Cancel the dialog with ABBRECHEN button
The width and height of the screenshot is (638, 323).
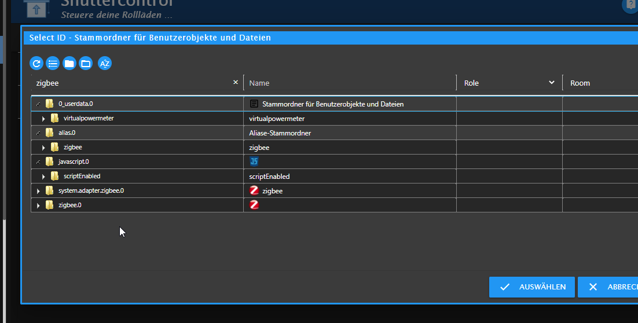click(608, 287)
